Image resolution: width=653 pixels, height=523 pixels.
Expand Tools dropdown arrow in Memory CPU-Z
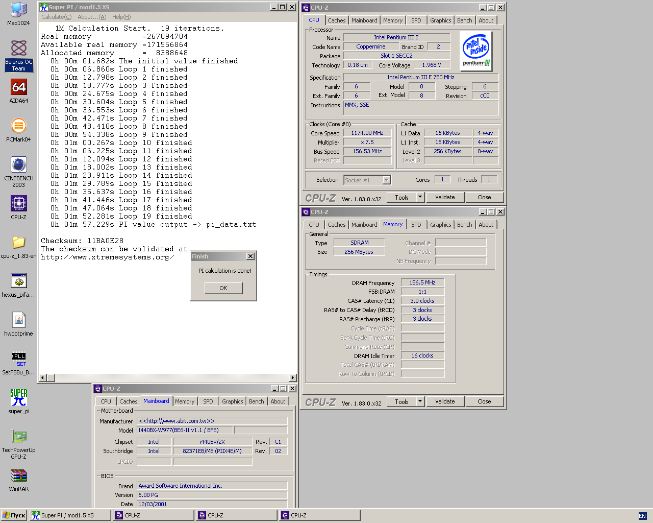pos(420,401)
